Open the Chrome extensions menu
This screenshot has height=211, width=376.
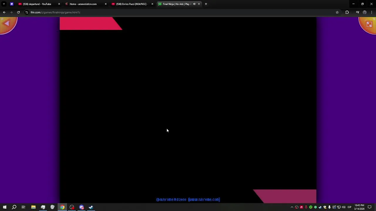coord(347,12)
